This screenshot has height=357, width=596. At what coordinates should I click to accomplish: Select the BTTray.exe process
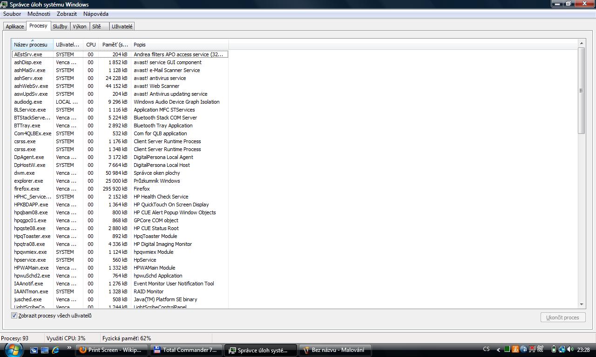tap(120, 126)
